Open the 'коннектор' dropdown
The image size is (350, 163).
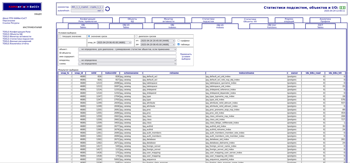[87, 7]
